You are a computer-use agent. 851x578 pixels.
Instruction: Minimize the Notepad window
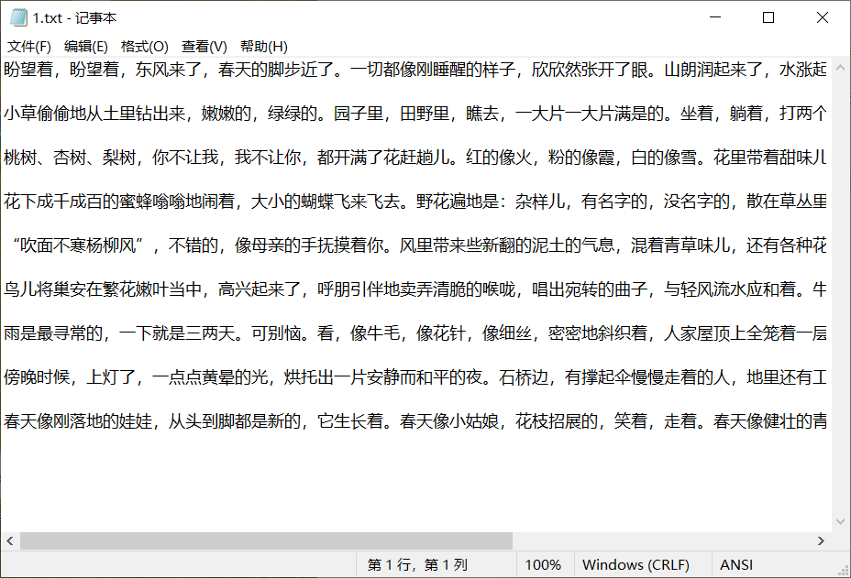[x=713, y=16]
